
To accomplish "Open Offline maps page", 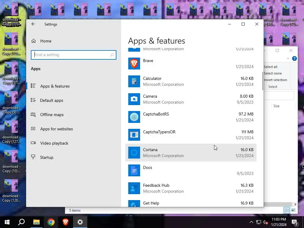I will coord(52,115).
